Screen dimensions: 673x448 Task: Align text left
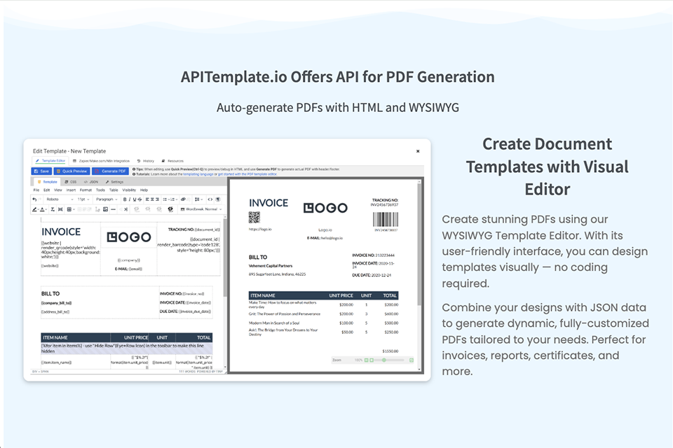147,199
